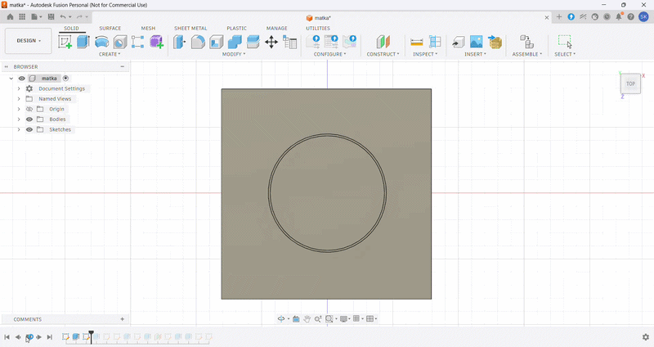Open the Data Panel grid icon
Screen dimensions: 654x347
click(x=22, y=16)
